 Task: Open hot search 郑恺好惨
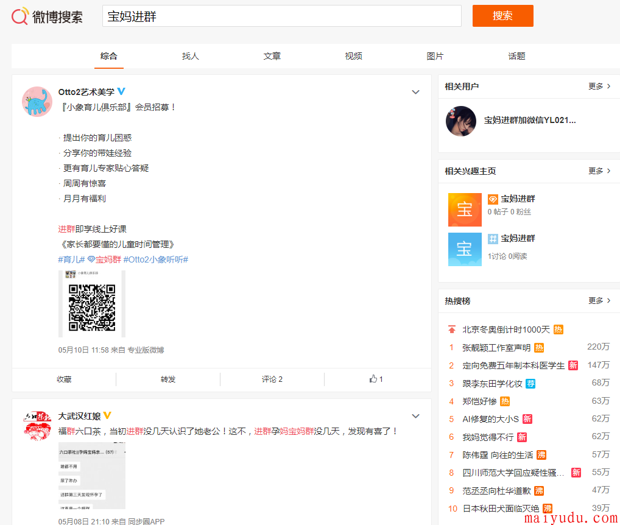479,401
